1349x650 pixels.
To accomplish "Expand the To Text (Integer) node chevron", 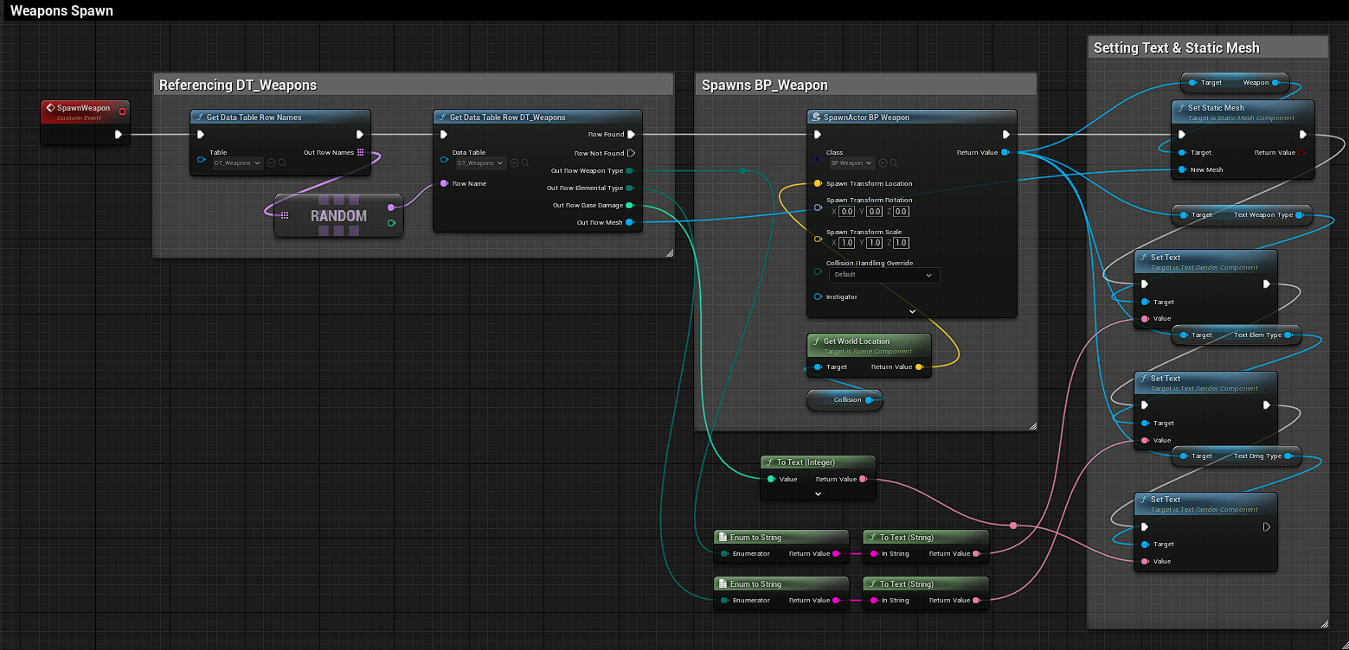I will pyautogui.click(x=818, y=494).
